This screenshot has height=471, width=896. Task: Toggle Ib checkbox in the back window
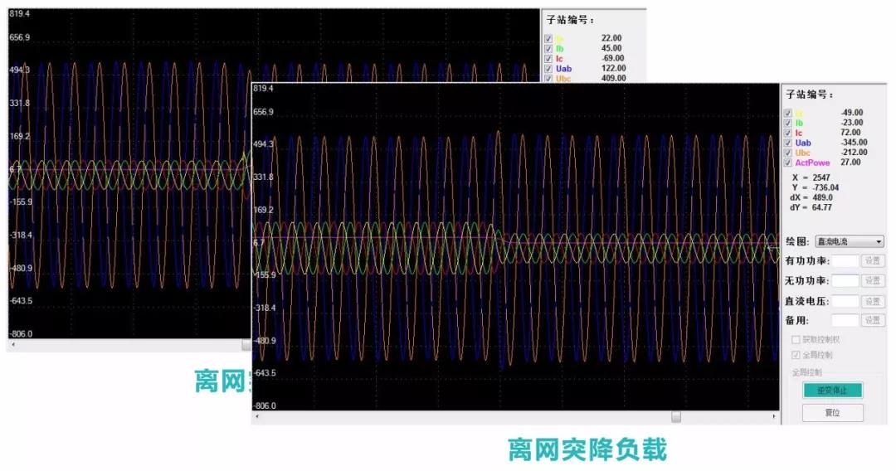(547, 49)
